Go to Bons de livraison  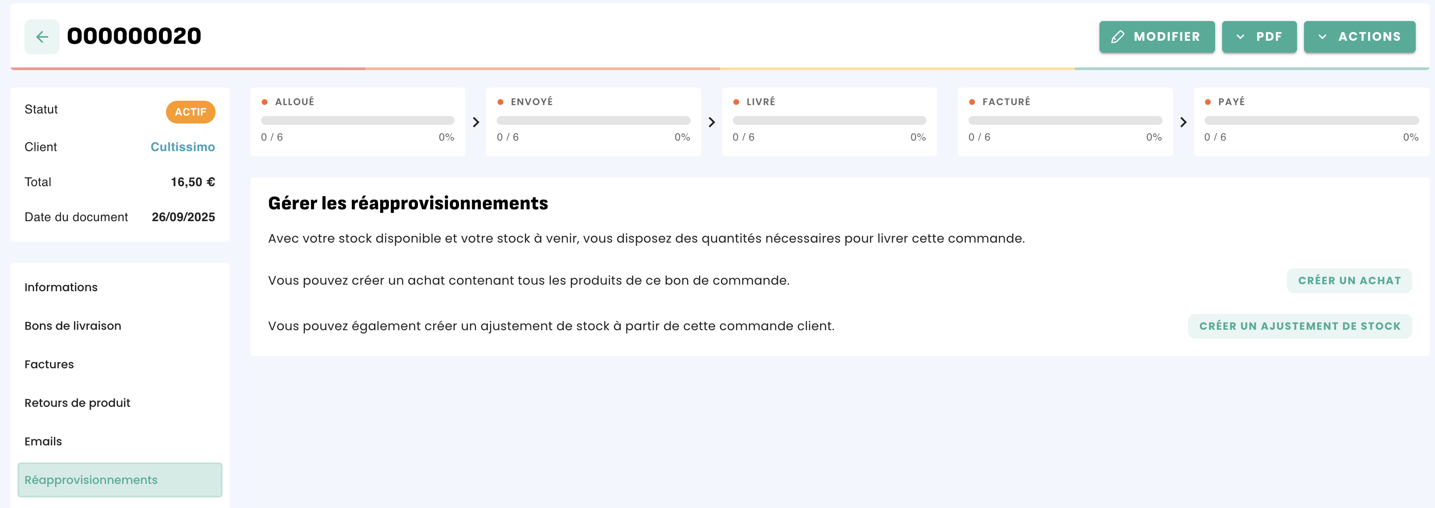[x=73, y=326]
